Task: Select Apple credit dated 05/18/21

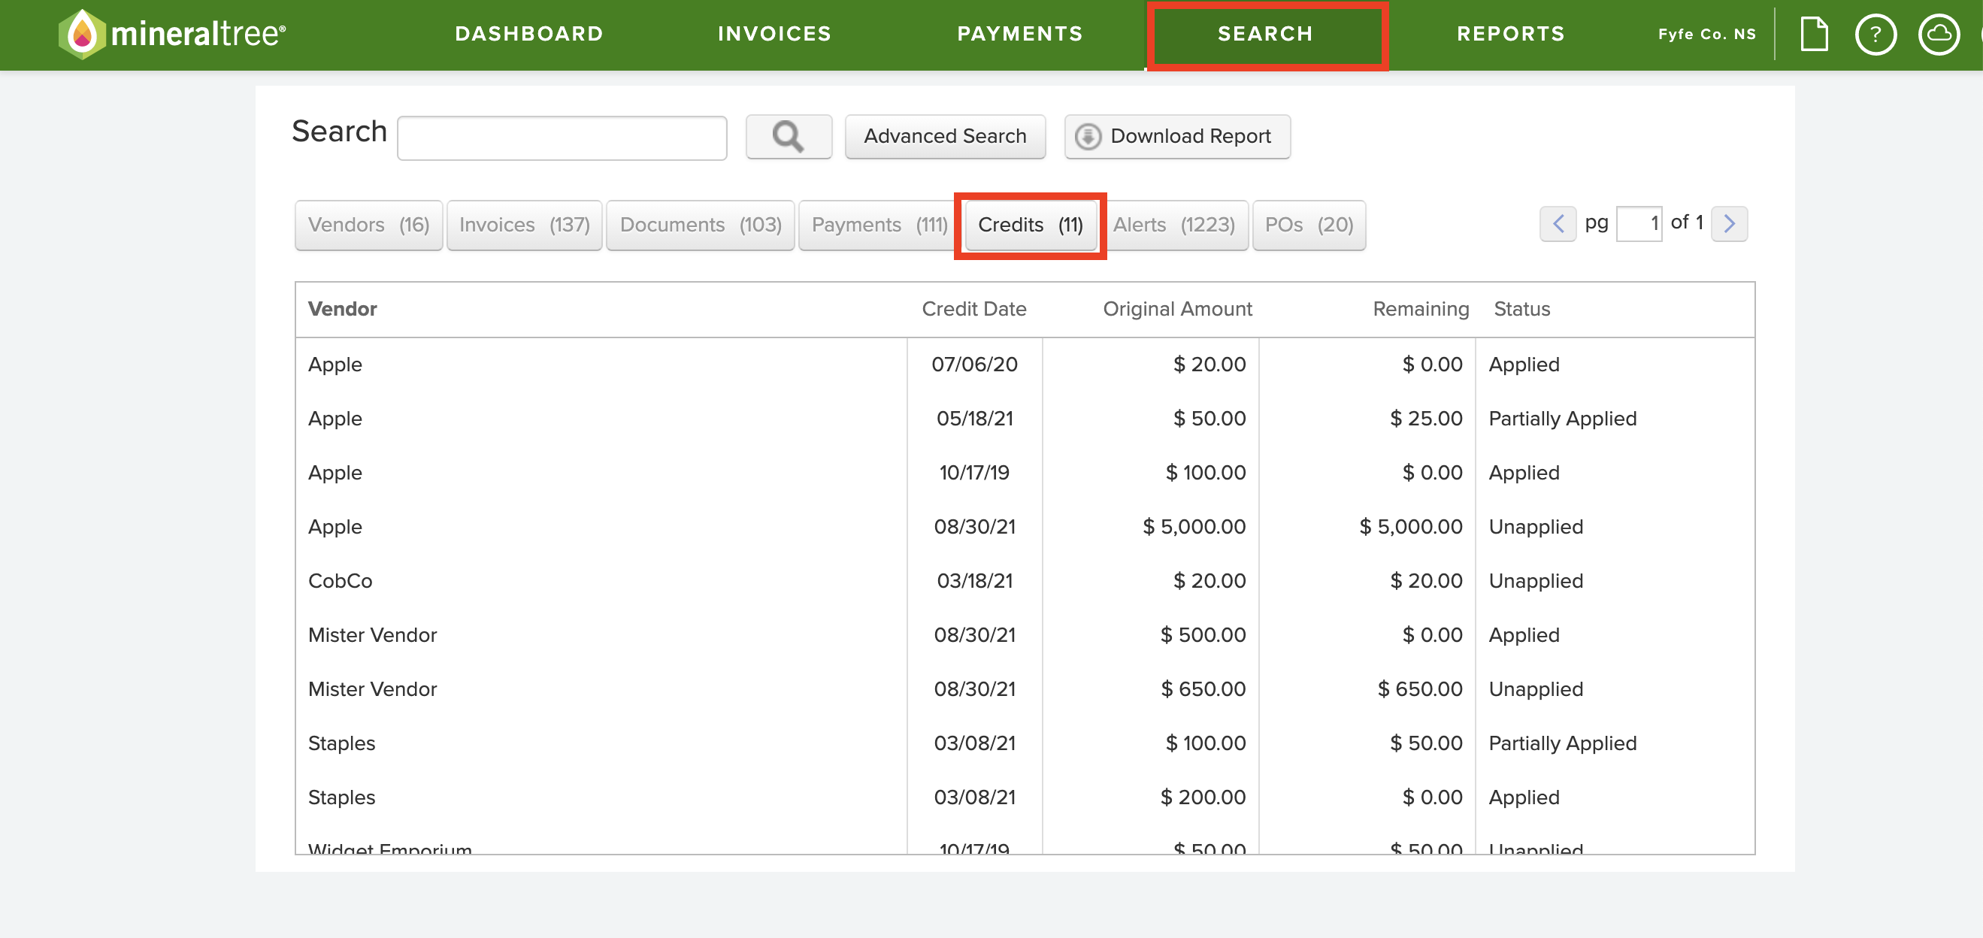Action: point(1025,419)
